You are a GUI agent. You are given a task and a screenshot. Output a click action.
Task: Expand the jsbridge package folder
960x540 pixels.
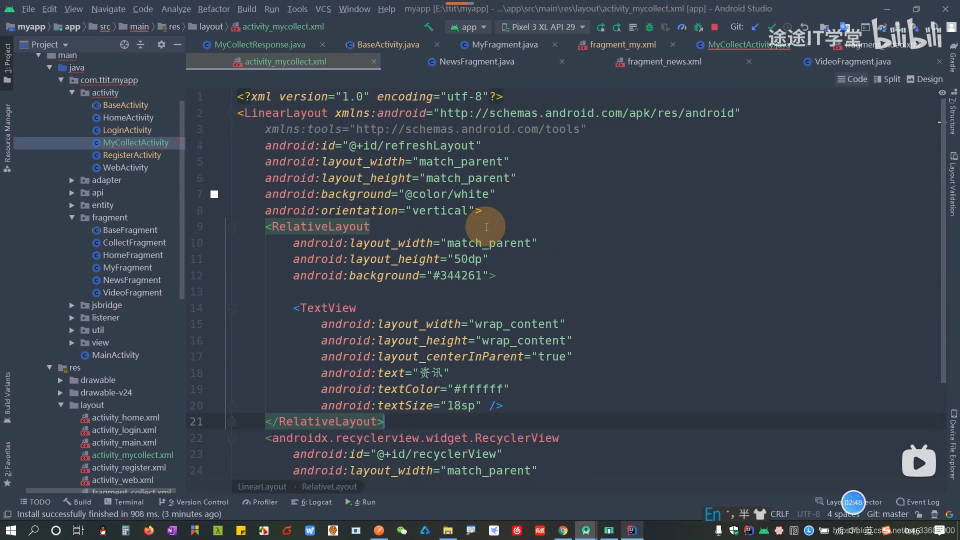pyautogui.click(x=72, y=305)
